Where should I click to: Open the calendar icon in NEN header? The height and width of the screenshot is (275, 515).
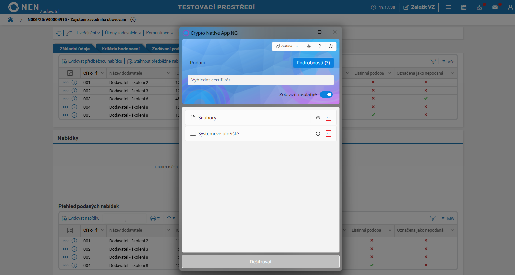click(x=464, y=7)
